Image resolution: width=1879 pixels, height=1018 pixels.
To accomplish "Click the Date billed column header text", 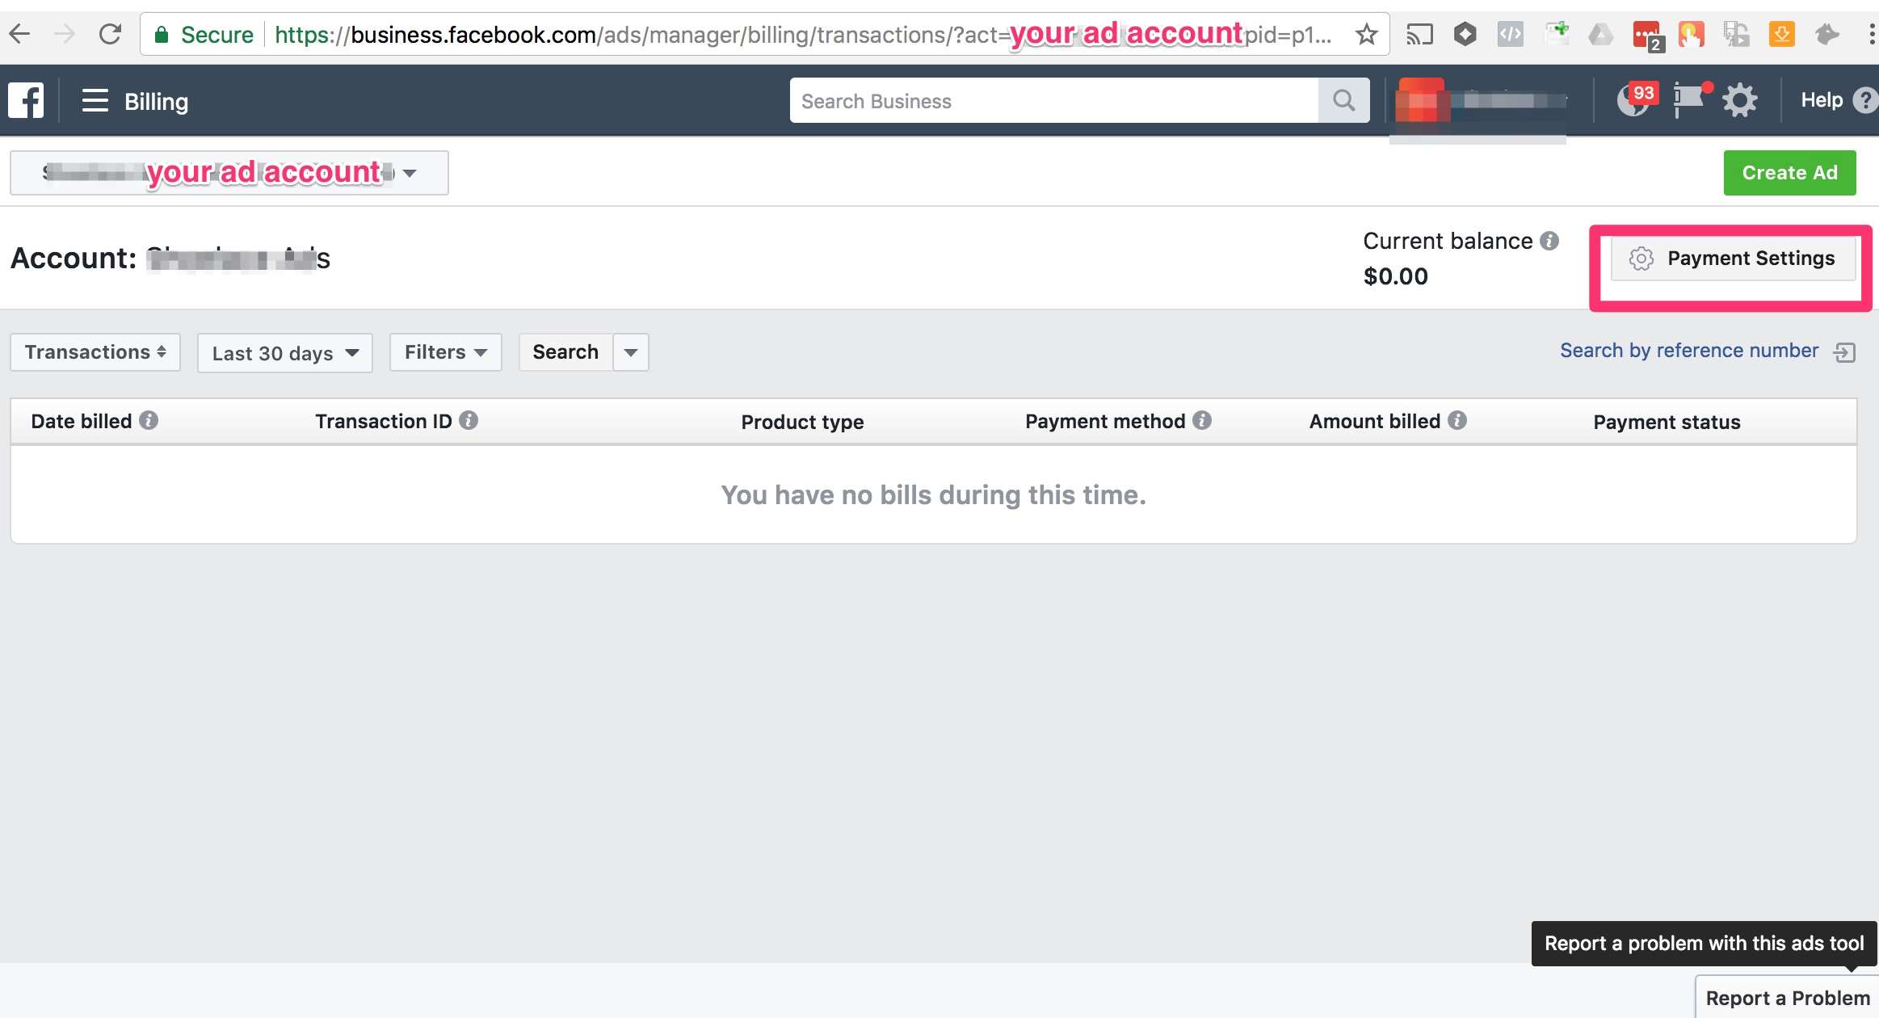I will click(82, 421).
